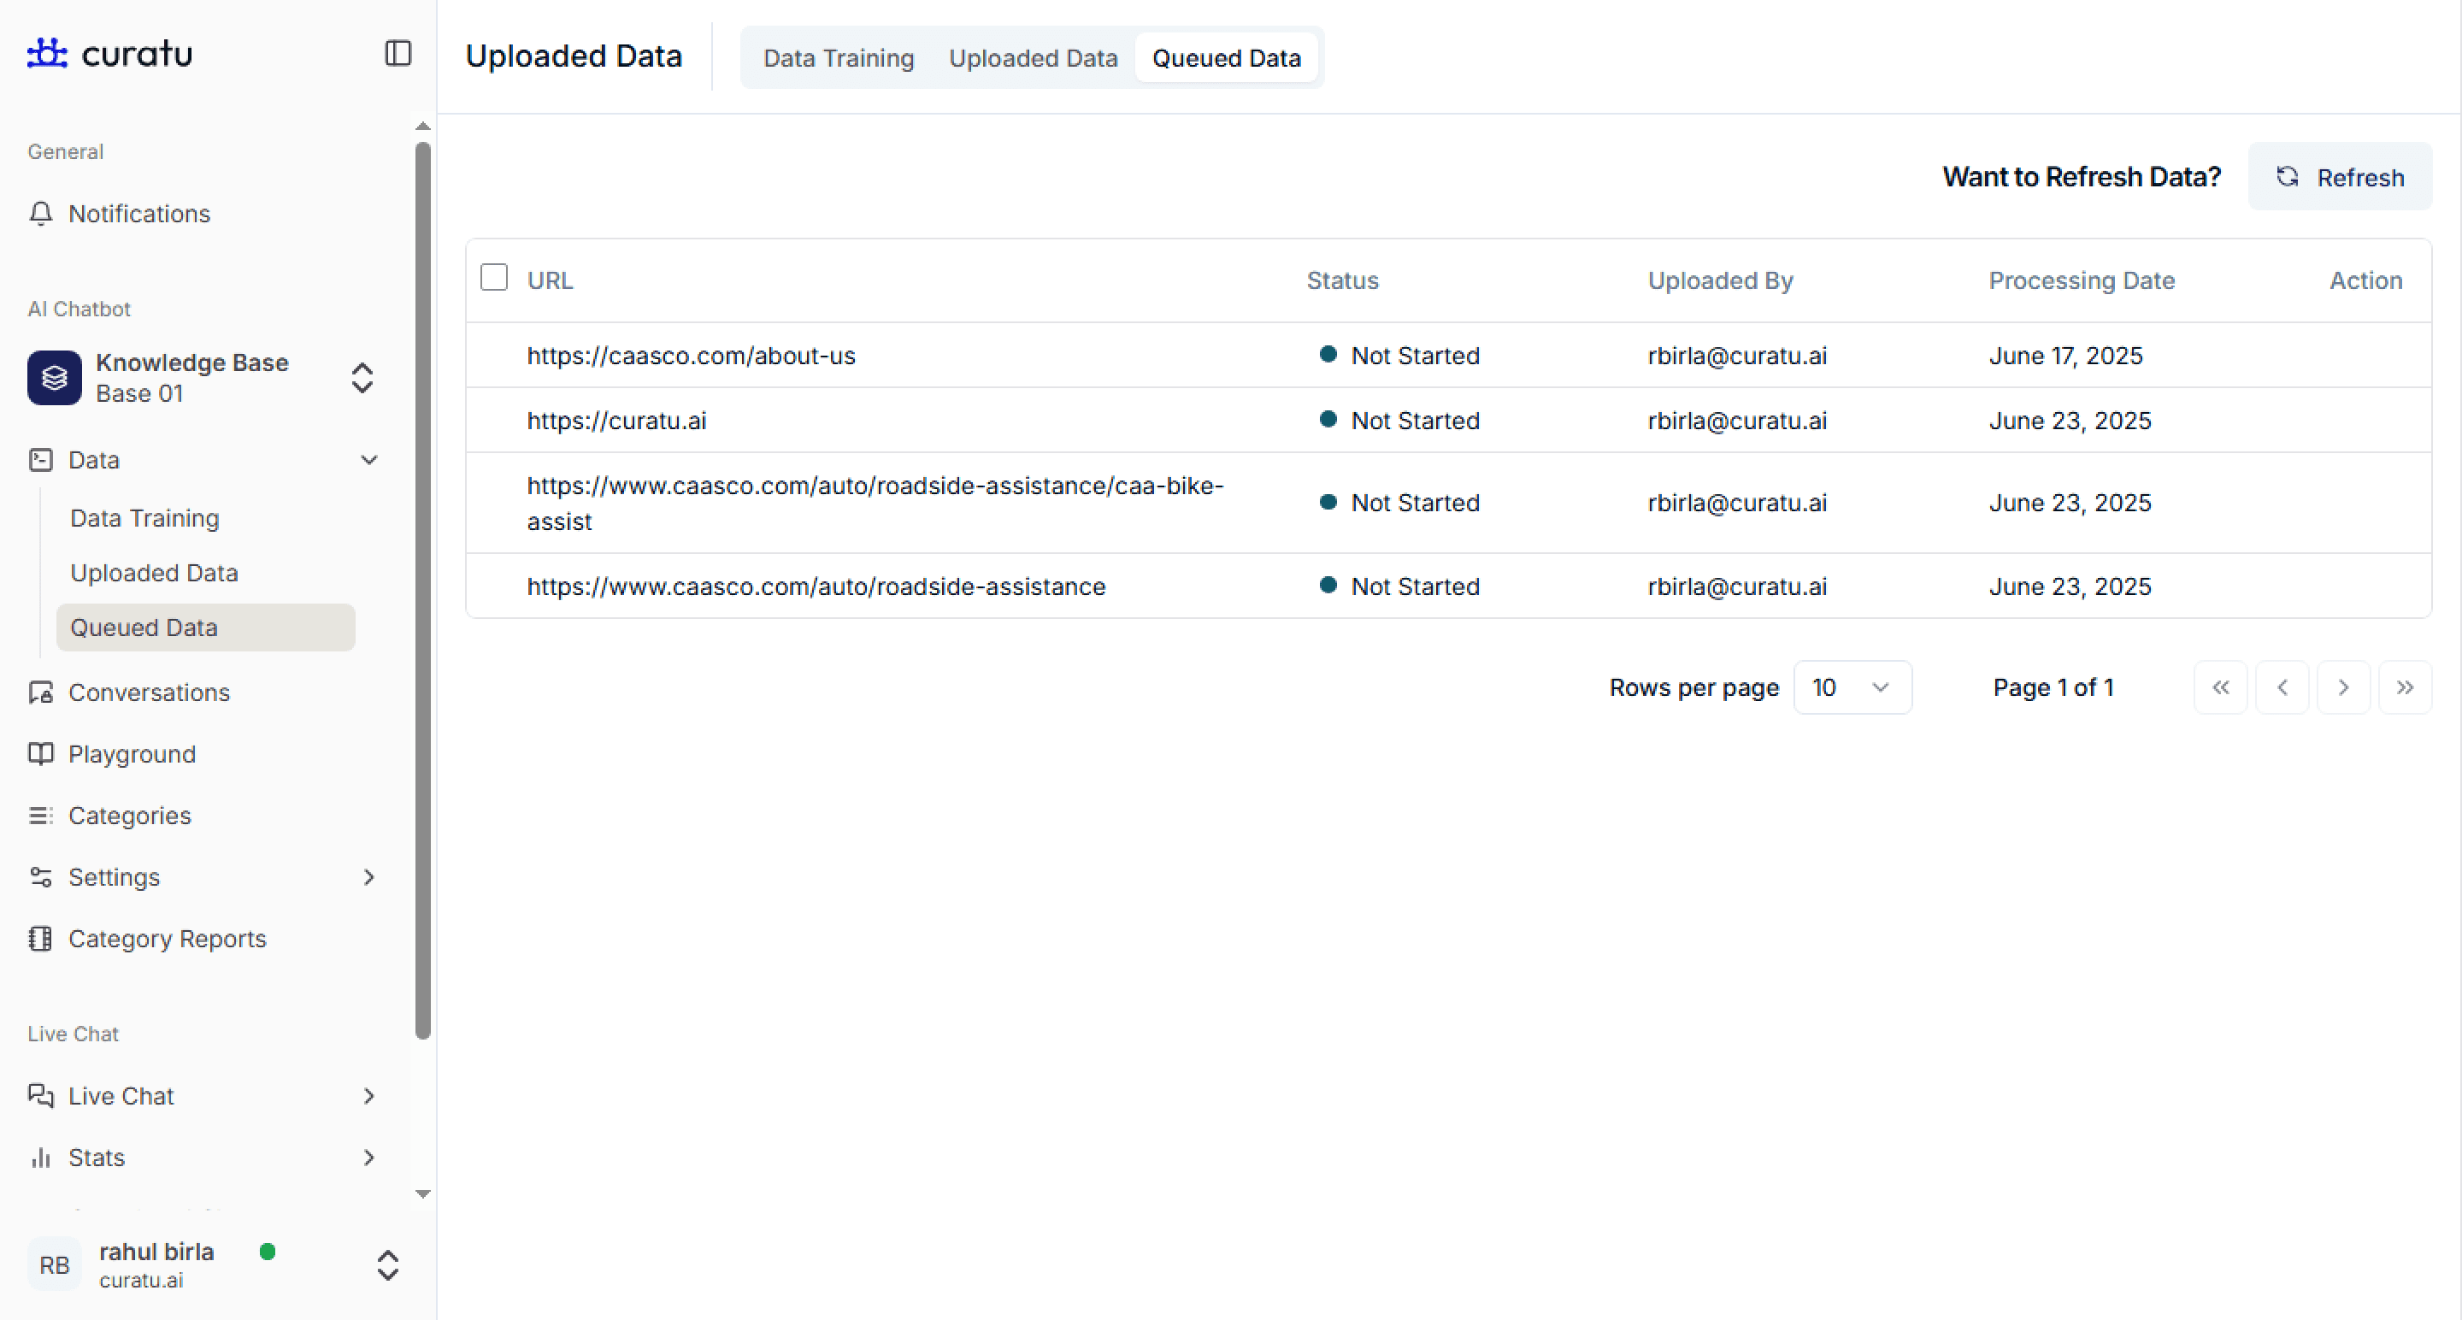Go to previous page of table
2462x1320 pixels.
[2282, 687]
